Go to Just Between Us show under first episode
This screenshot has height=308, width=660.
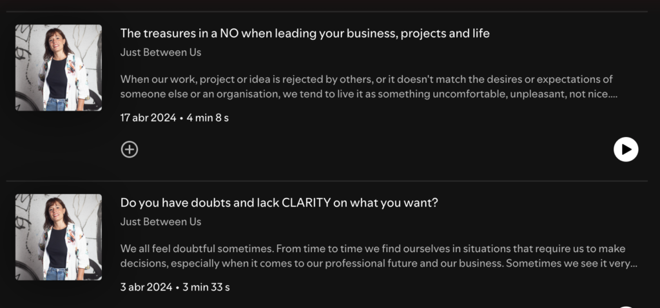[x=160, y=52]
